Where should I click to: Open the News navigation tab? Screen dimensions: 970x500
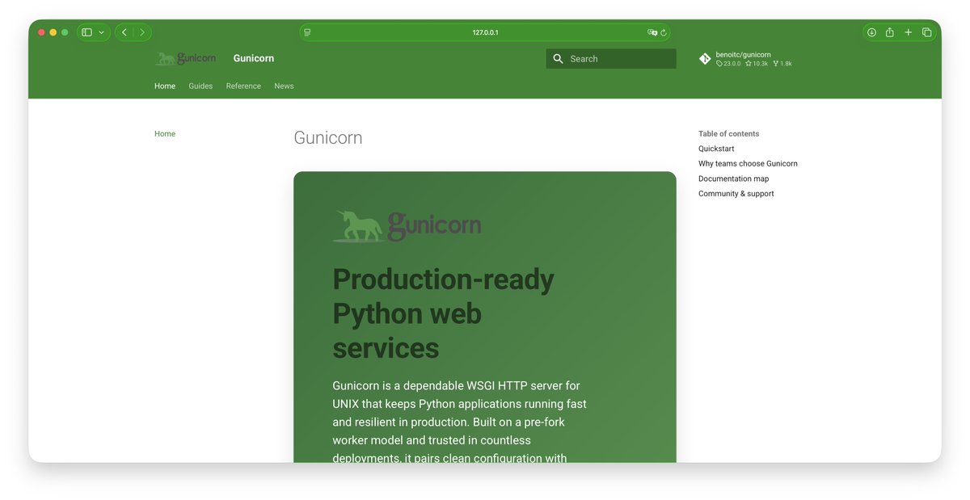284,86
